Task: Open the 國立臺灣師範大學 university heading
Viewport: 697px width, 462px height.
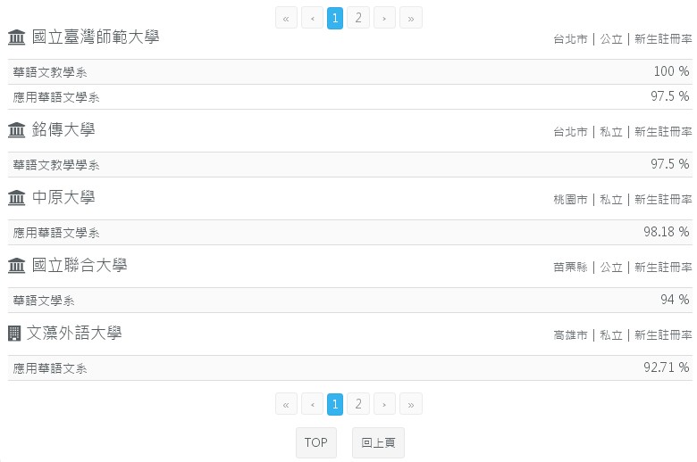Action: pyautogui.click(x=95, y=37)
